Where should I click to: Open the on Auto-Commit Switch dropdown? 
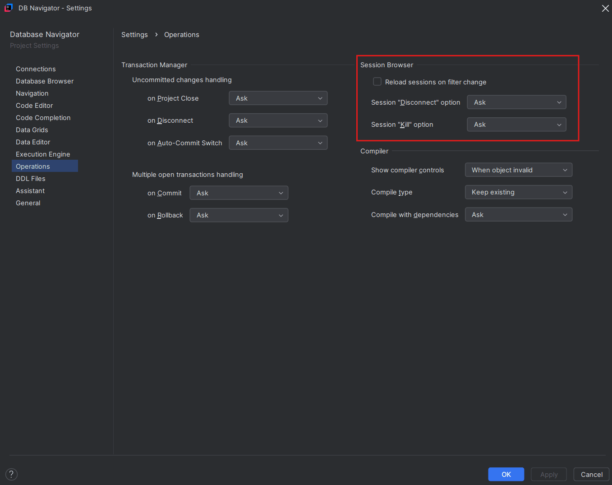click(x=278, y=143)
